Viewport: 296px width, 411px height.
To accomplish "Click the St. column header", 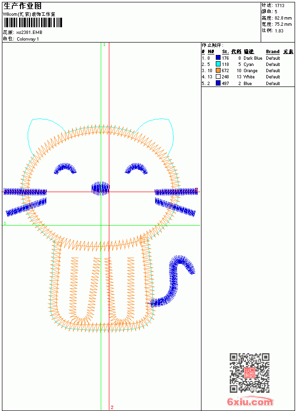I will 225,52.
